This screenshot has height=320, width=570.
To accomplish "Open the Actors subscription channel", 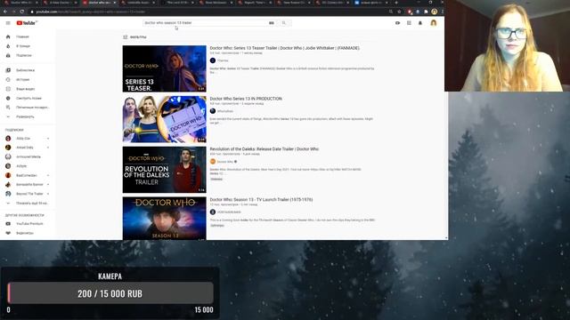I will click(28, 166).
